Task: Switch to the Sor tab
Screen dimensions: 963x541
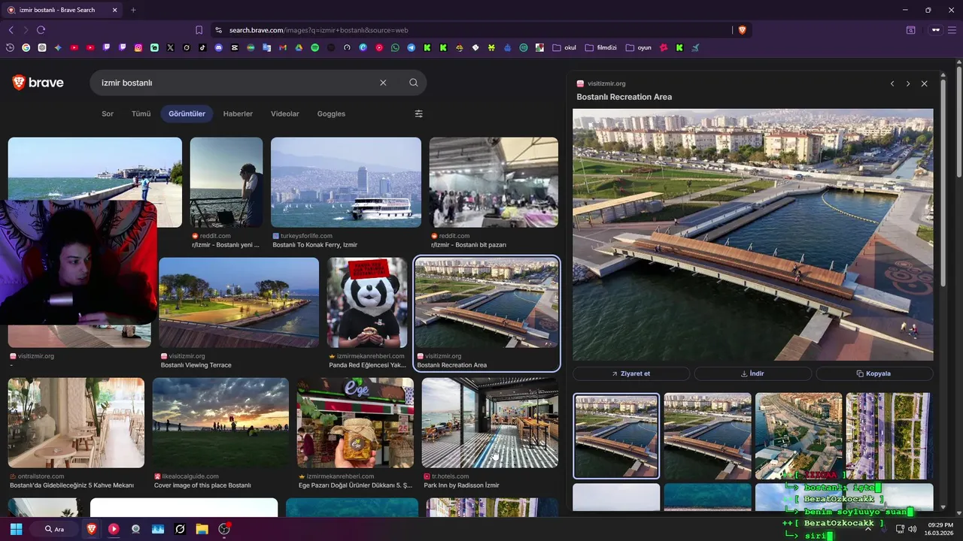Action: 108,113
